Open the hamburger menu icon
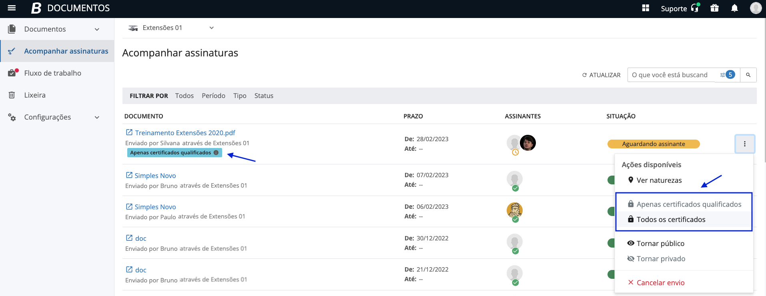The image size is (766, 296). click(x=12, y=8)
